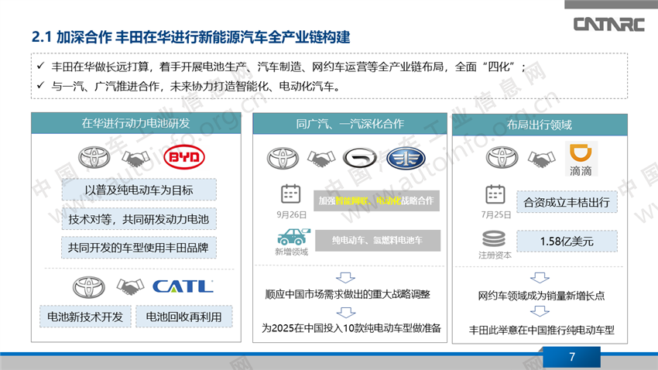Click the text 网约车领域成为销量新增长点
Image resolution: width=658 pixels, height=370 pixels.
(541, 296)
